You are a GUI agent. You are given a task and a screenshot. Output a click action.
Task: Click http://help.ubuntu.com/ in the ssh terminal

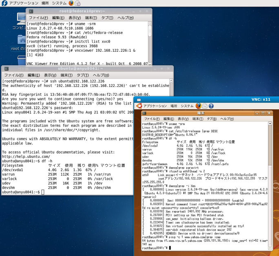tap(26, 157)
